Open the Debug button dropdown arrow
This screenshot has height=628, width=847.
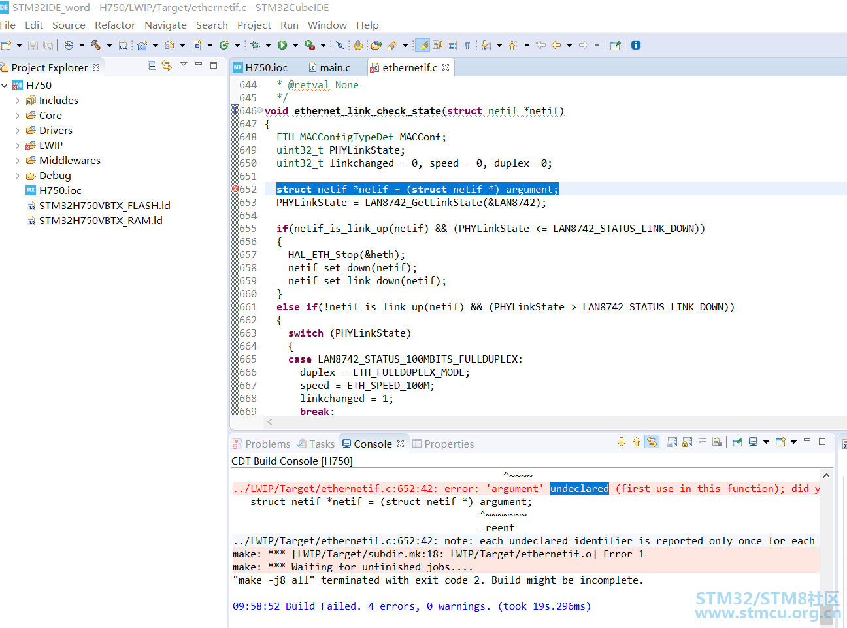[x=268, y=45]
